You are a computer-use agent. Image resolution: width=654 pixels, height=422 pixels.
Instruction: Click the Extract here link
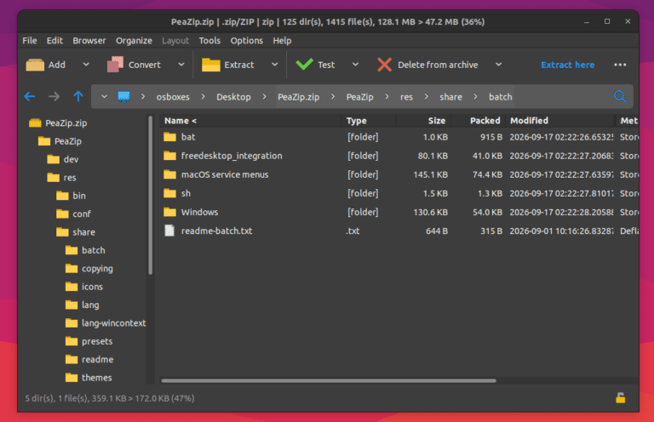pyautogui.click(x=568, y=65)
